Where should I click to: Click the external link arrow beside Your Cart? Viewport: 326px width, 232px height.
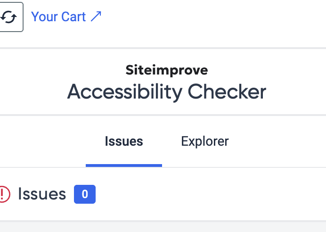96,17
